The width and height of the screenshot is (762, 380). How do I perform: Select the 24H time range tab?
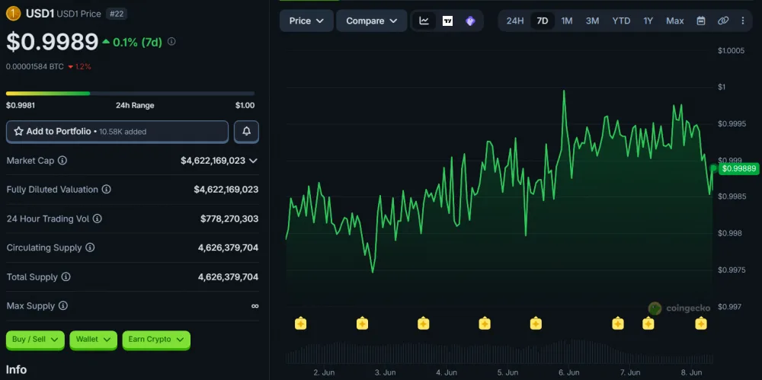tap(515, 21)
